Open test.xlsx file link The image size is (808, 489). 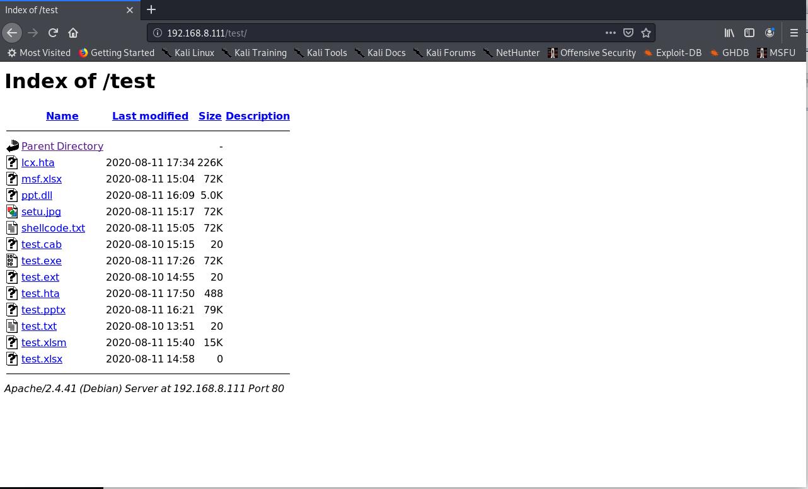[42, 359]
